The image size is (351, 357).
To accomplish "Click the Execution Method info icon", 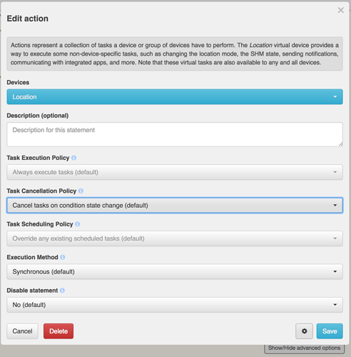I will tap(63, 257).
